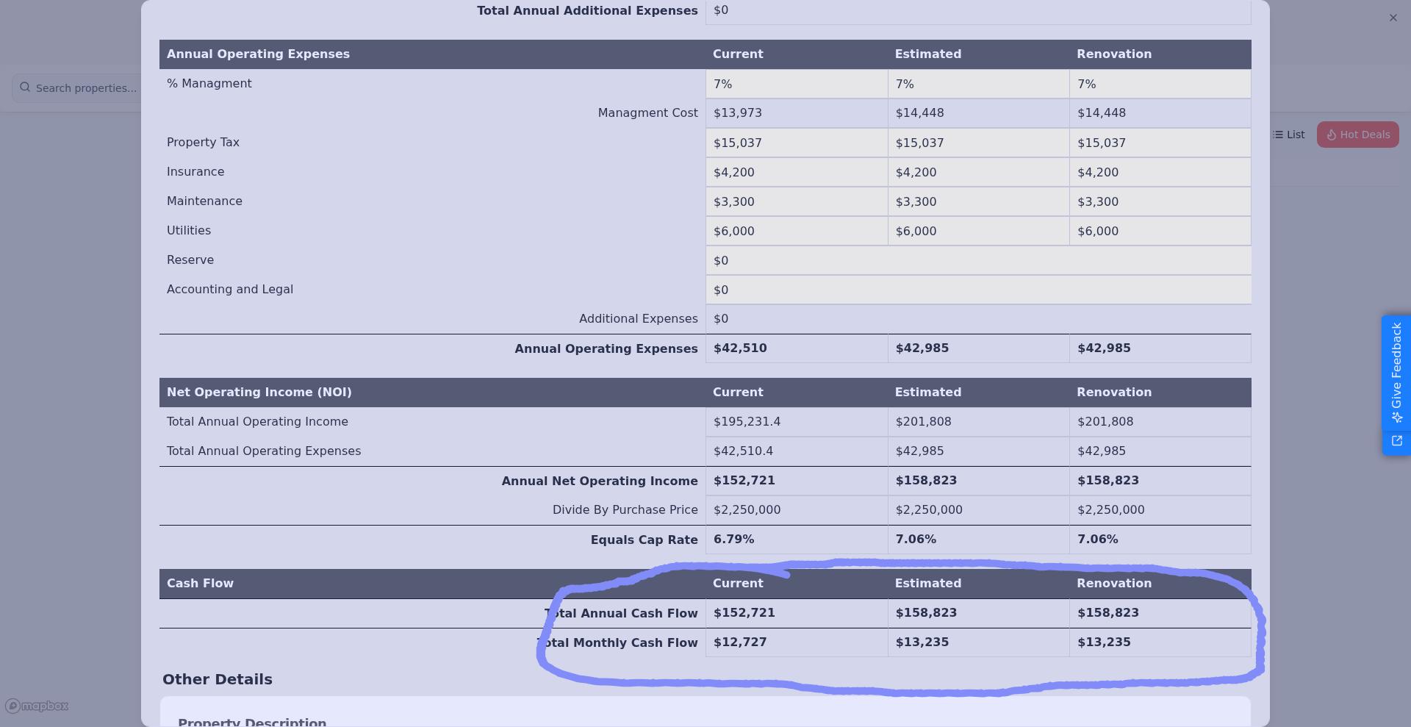Click Estimated Utilities field
Image resolution: width=1411 pixels, height=727 pixels.
click(978, 232)
